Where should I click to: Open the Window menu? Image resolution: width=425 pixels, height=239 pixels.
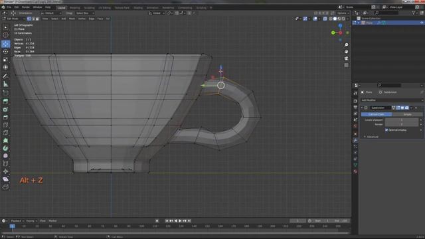[x=37, y=7]
